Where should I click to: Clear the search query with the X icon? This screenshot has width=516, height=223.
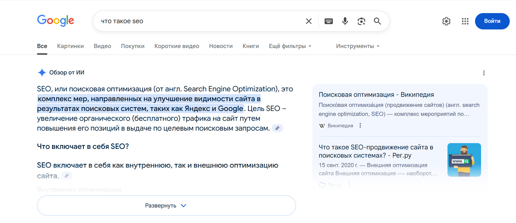(x=309, y=21)
